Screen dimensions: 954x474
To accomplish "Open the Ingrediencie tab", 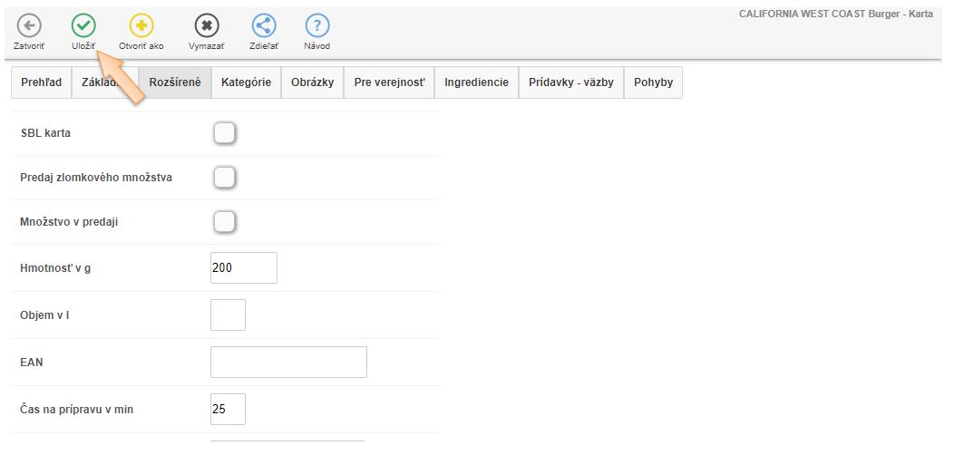I will click(476, 82).
